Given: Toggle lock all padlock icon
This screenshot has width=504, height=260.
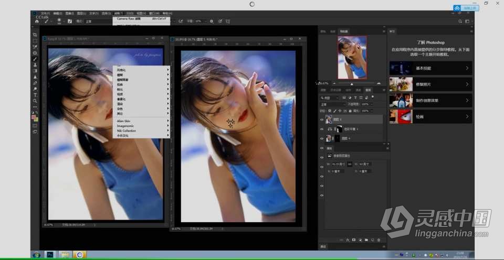Looking at the screenshot, I should click(350, 111).
